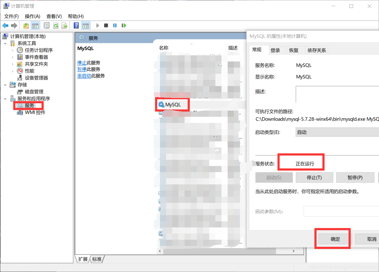Confirm with the 确定 button
This screenshot has height=272, width=379.
point(335,239)
